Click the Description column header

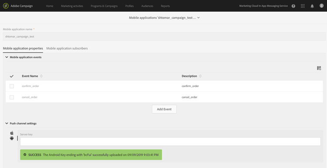pyautogui.click(x=189, y=76)
